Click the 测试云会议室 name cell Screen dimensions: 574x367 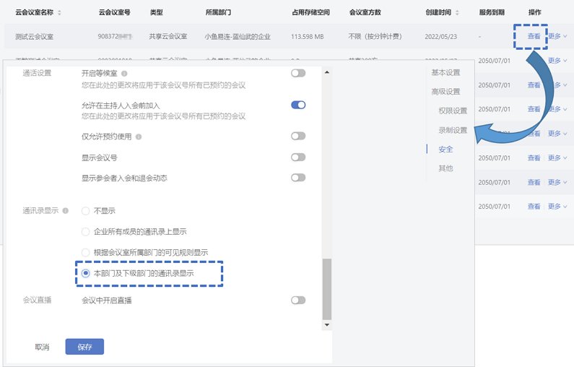pyautogui.click(x=35, y=37)
